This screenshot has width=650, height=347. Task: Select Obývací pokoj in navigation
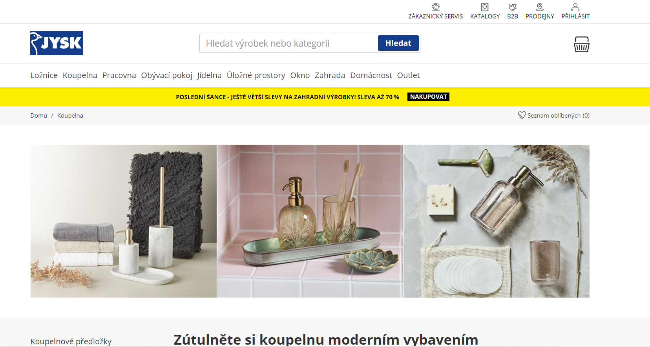click(167, 75)
